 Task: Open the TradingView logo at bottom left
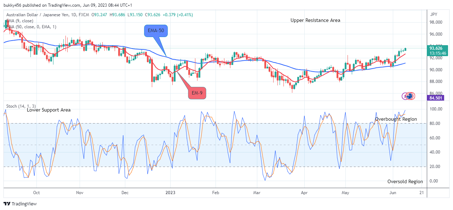pos(20,204)
